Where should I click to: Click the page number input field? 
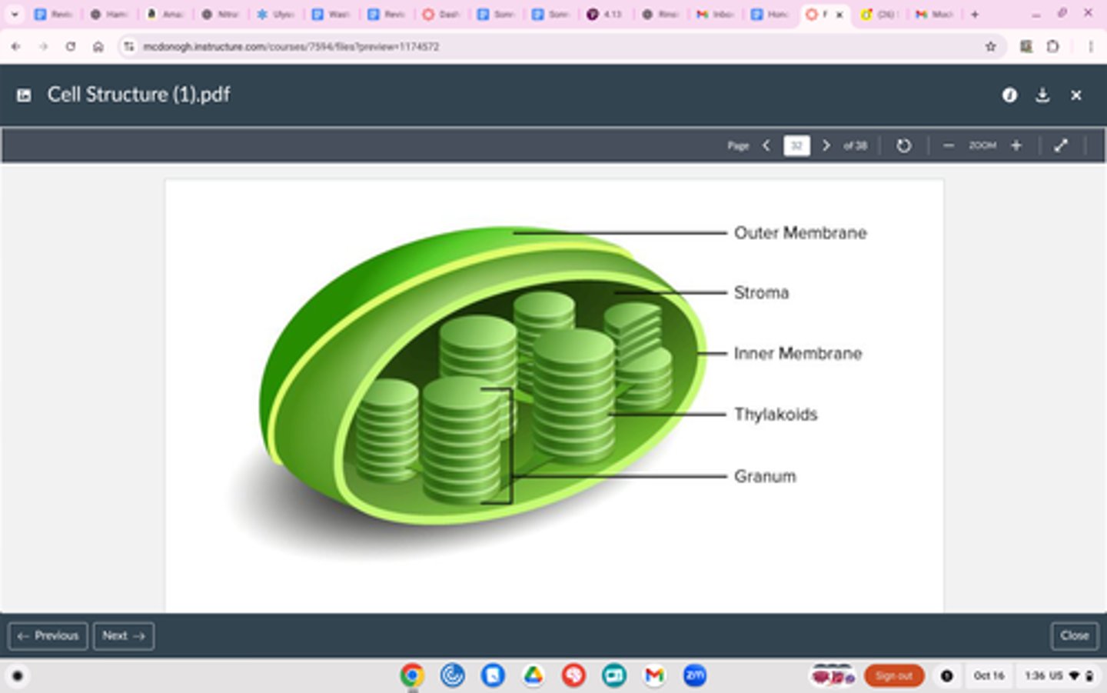796,145
